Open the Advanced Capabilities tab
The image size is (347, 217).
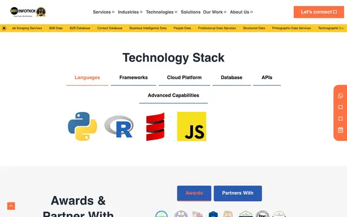(x=173, y=95)
